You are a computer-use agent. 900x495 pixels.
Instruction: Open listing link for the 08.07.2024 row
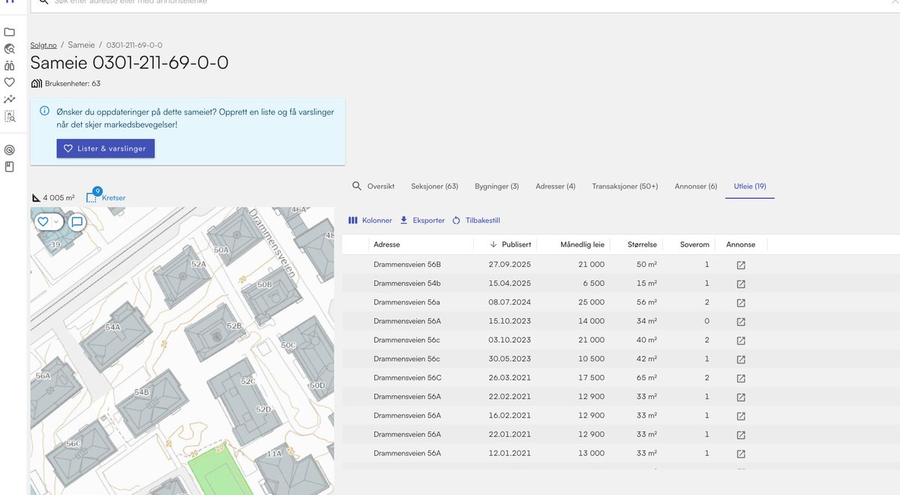coord(741,302)
